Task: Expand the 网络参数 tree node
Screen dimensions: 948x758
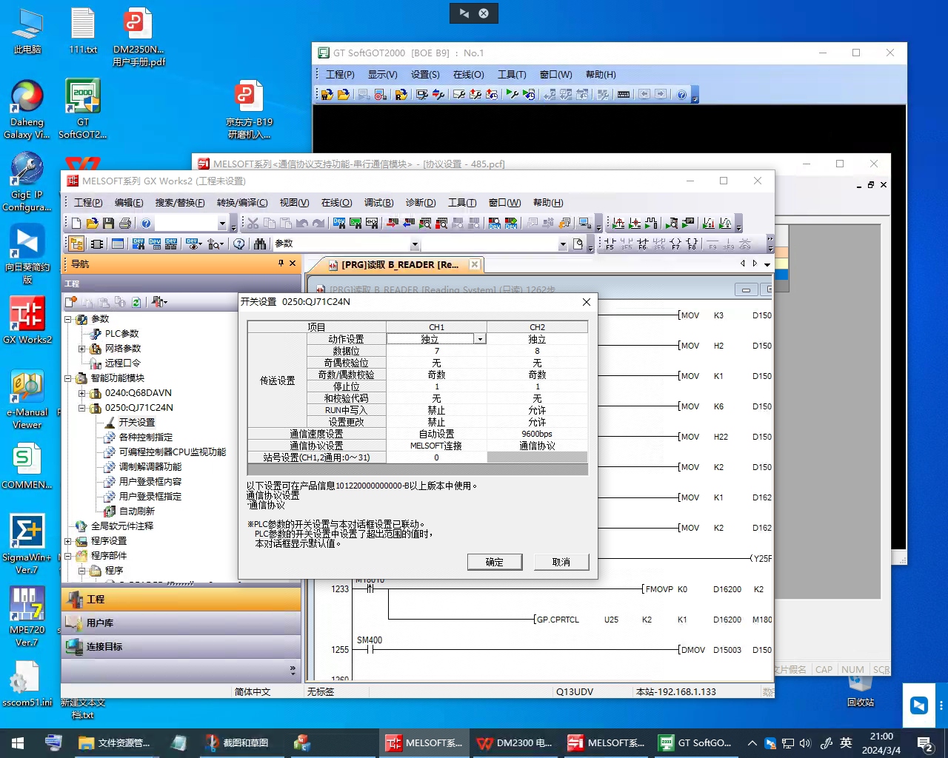Action: tap(82, 349)
